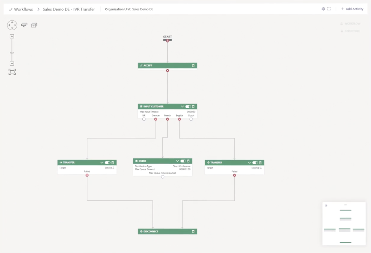Screen dimensions: 371x253
Task: Remove the QUEUE activity via trash icon
Action: (x=188, y=161)
